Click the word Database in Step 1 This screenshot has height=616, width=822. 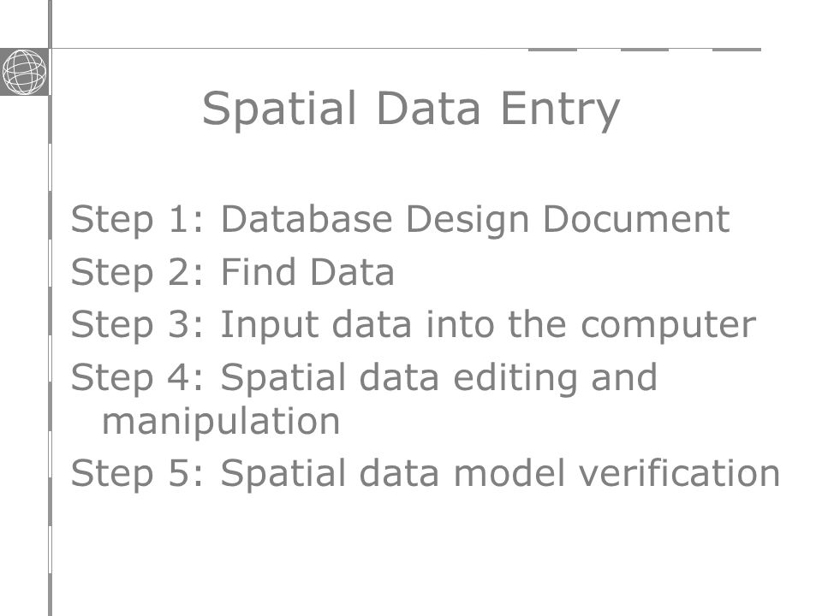pos(307,218)
